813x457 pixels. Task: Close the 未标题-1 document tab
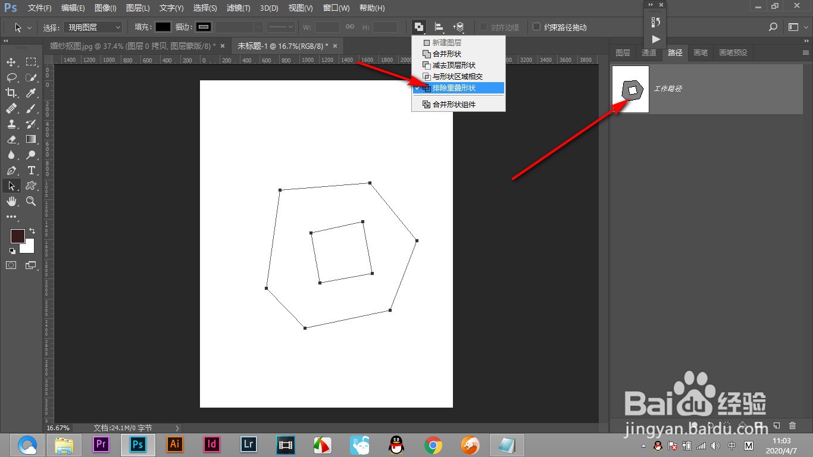click(x=335, y=45)
